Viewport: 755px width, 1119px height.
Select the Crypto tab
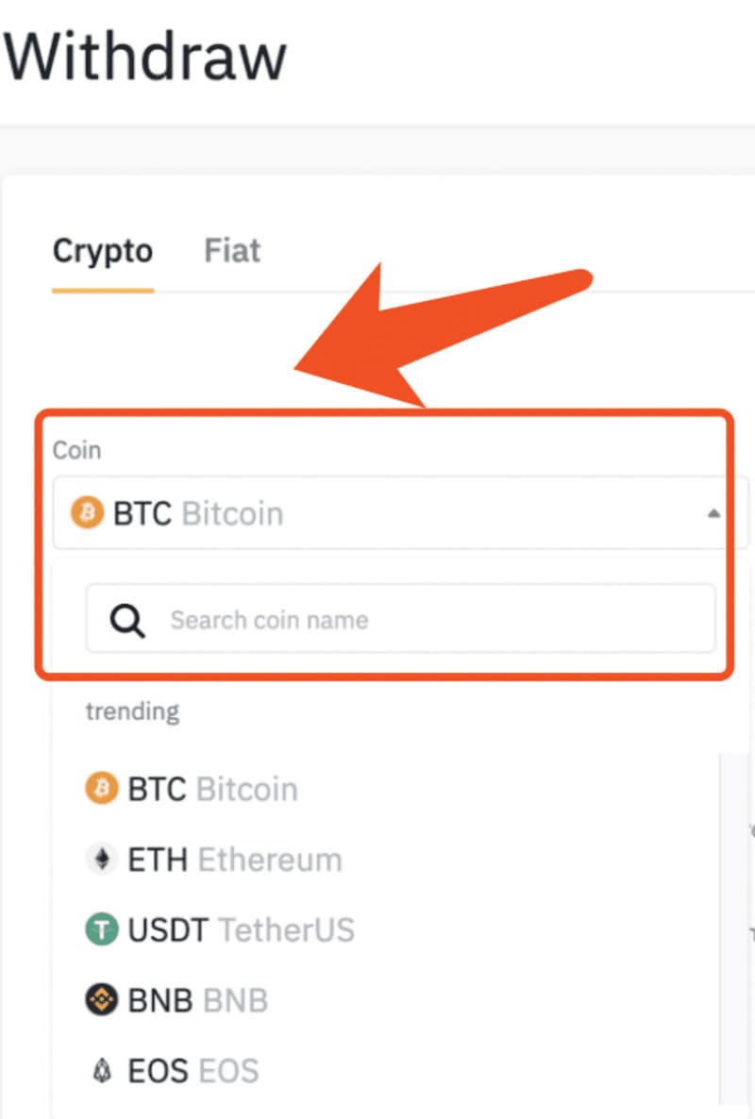pos(103,250)
